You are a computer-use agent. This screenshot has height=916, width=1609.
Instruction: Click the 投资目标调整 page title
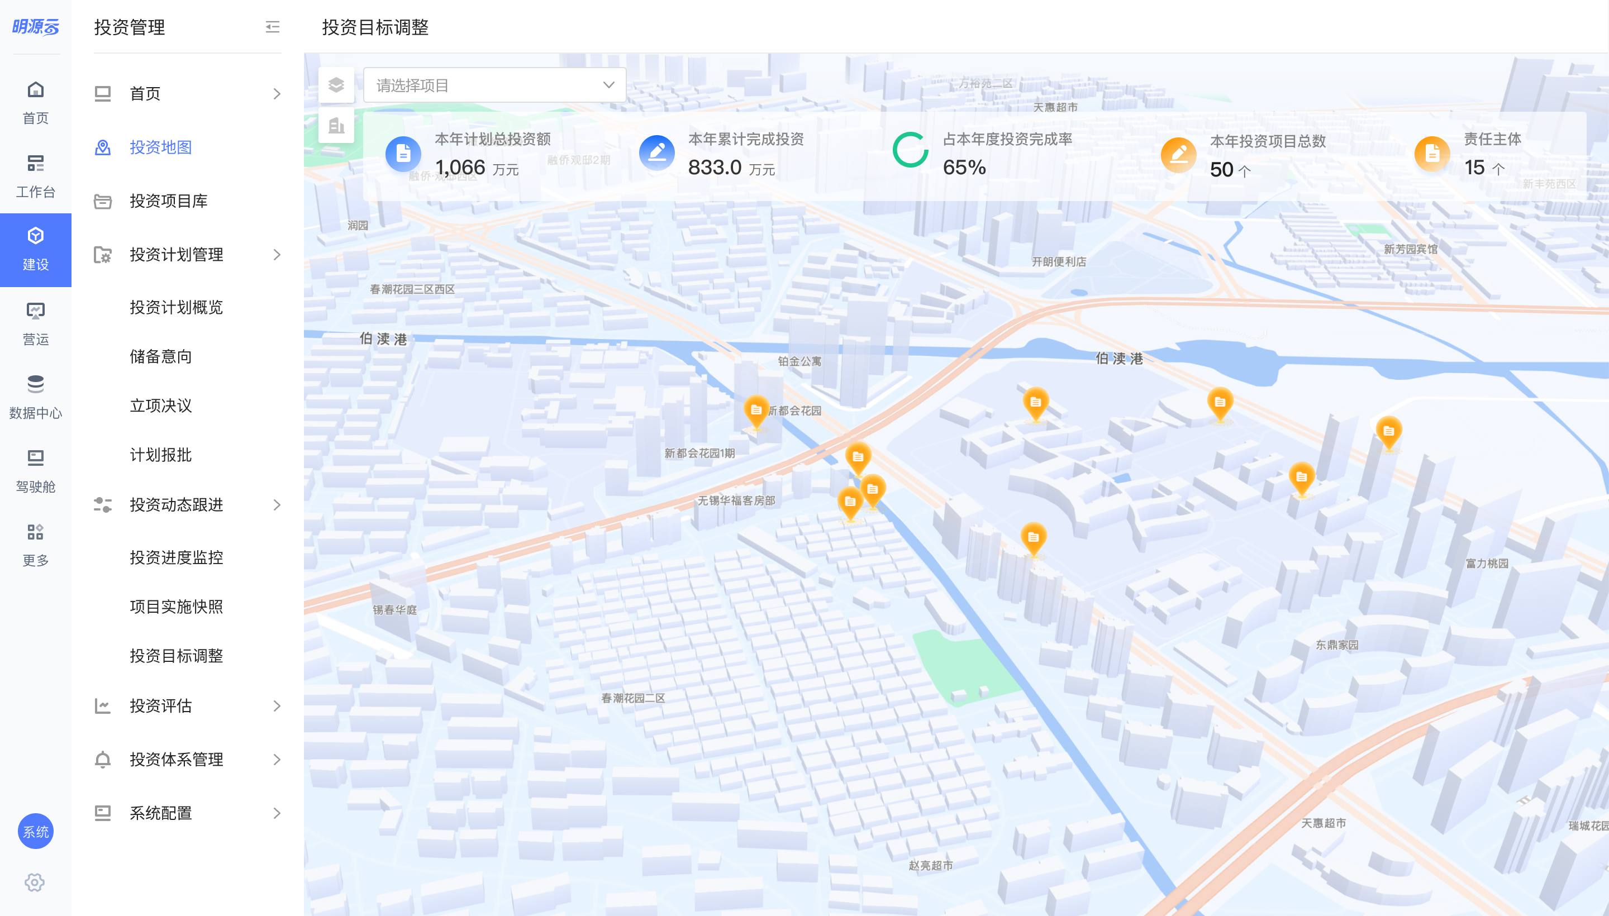[x=375, y=27]
